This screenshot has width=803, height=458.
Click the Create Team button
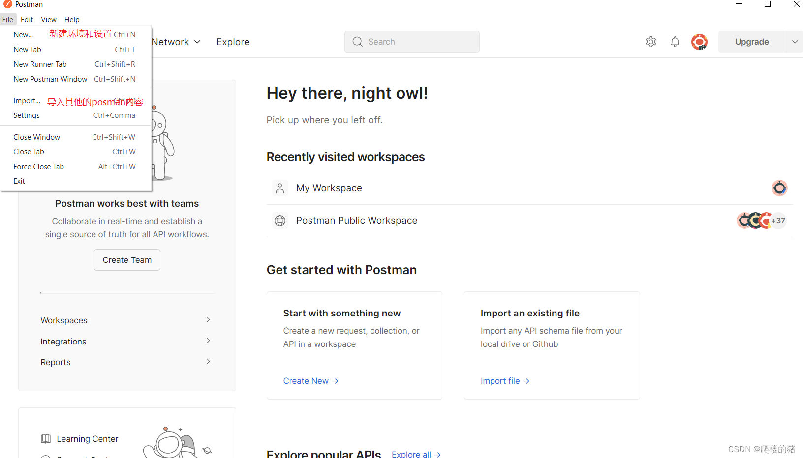(127, 260)
